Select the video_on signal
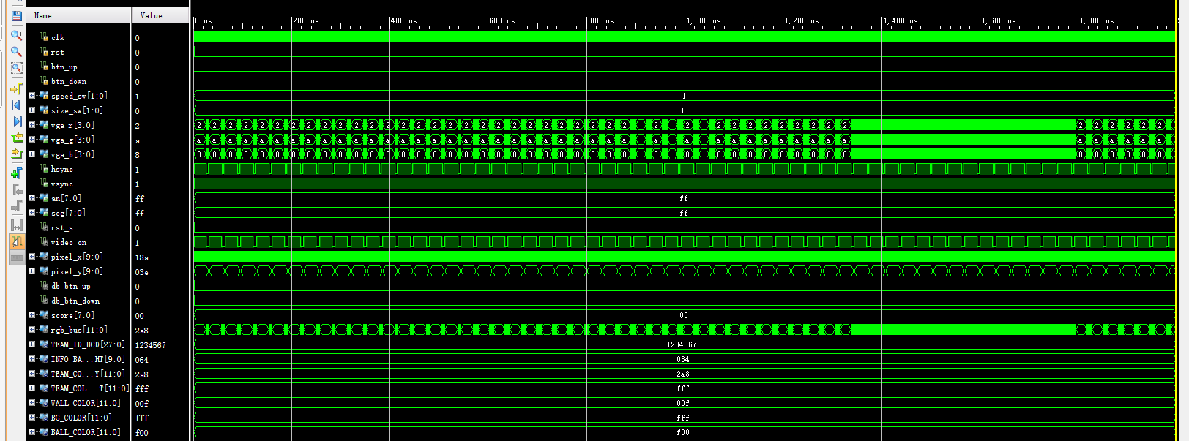 68,242
